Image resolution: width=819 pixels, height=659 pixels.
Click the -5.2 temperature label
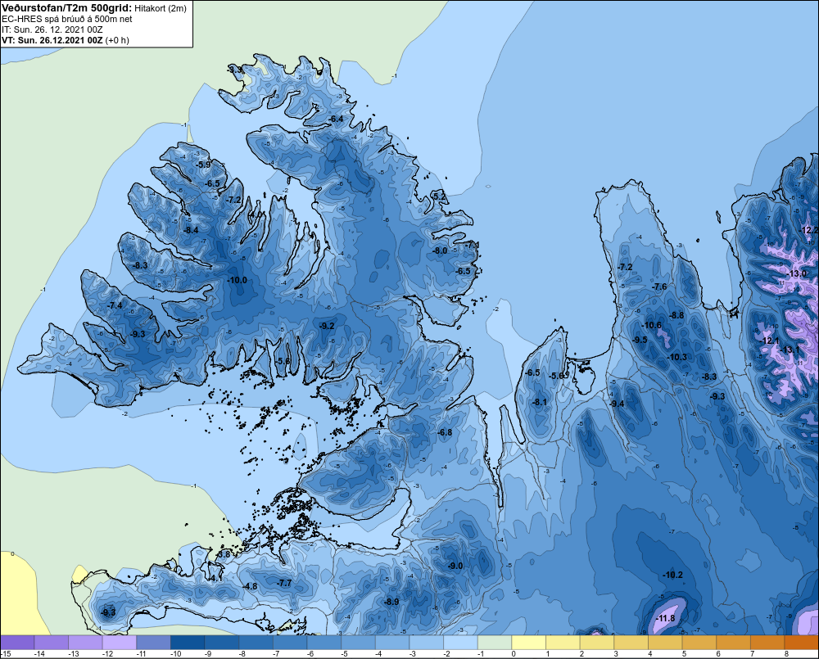[440, 196]
